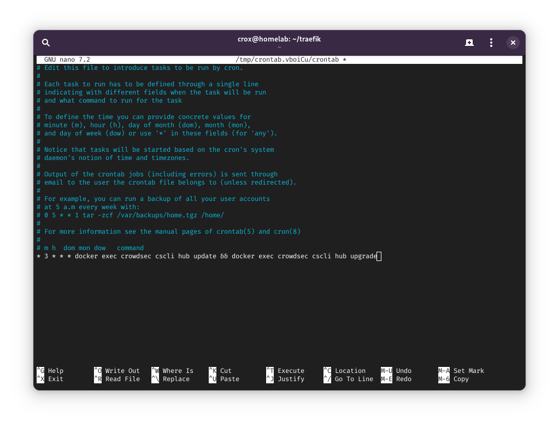
Task: Click the M-E Redo shortcut
Action: [396, 379]
